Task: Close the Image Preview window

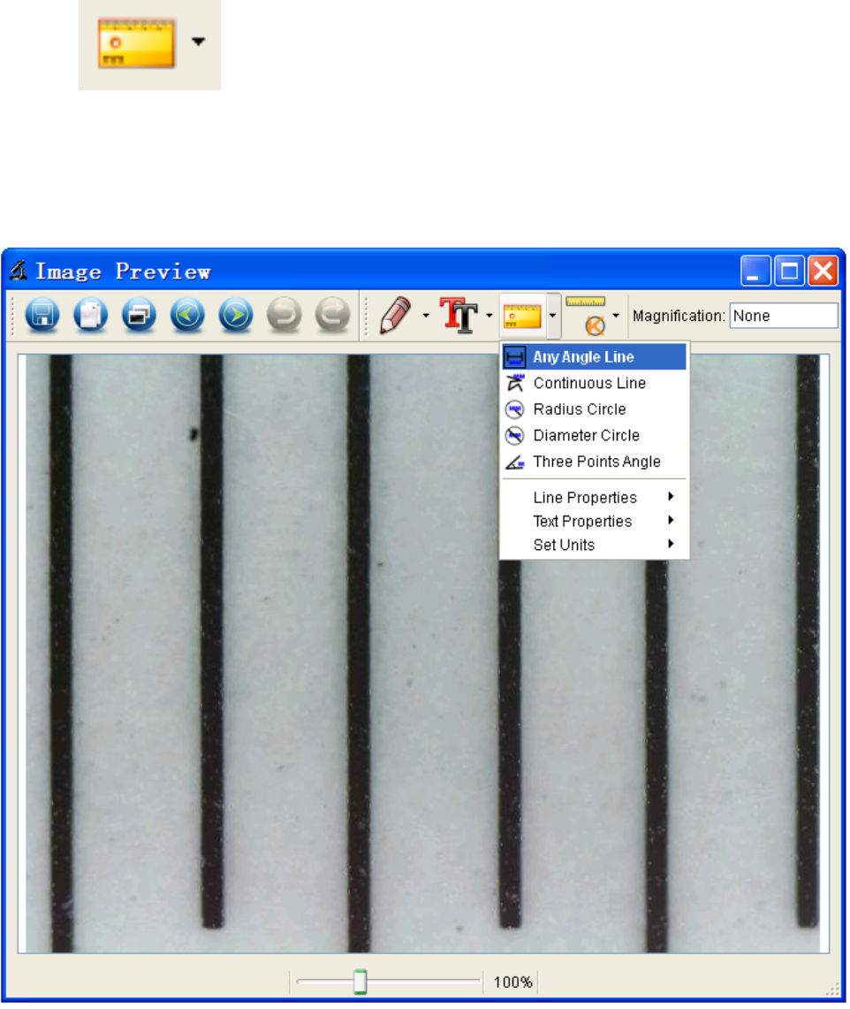Action: pos(823,271)
